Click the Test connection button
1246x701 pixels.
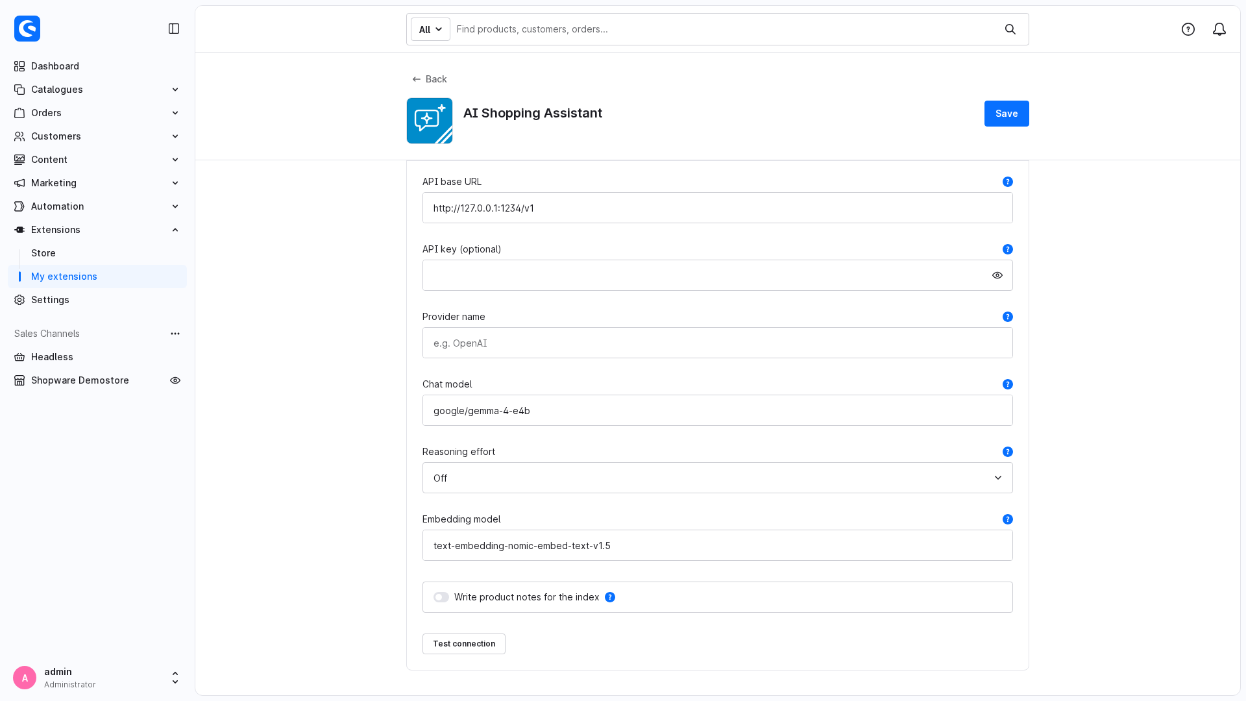[x=464, y=644]
